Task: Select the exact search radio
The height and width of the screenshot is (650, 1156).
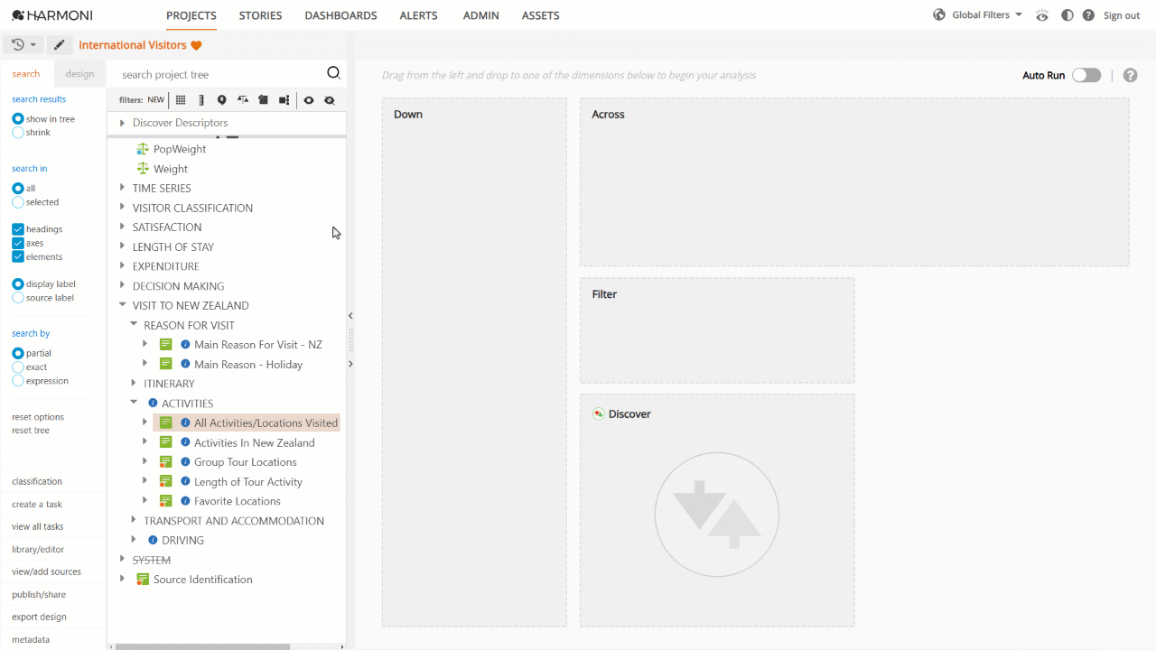Action: point(18,367)
